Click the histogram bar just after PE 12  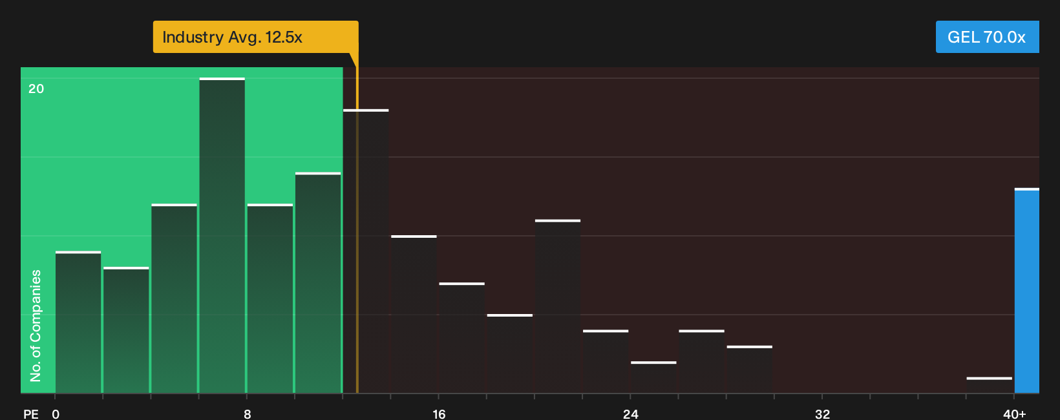coord(366,251)
